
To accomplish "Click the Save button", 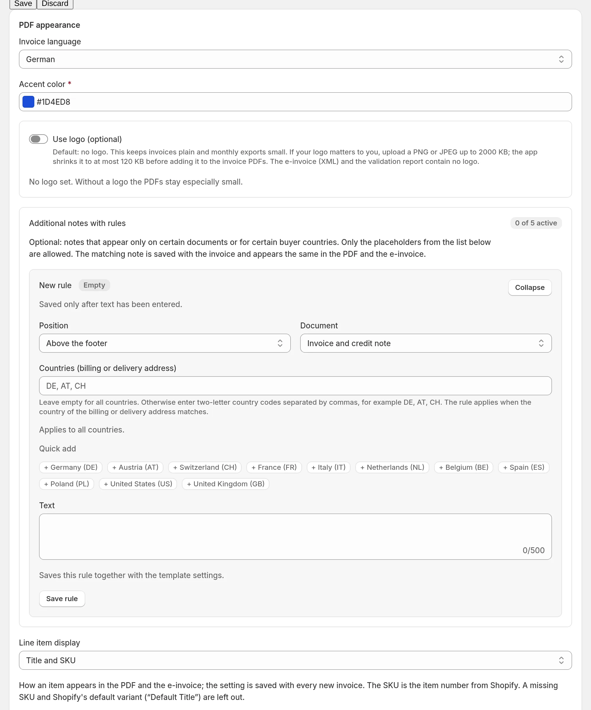I will pyautogui.click(x=23, y=4).
